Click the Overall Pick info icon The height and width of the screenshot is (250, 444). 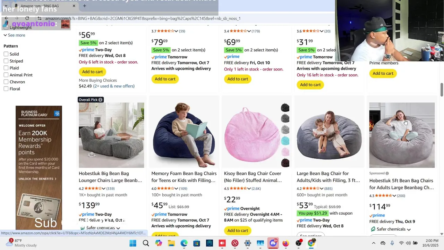click(100, 100)
